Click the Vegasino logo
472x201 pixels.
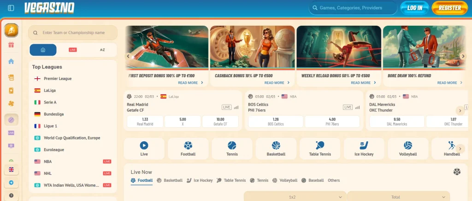[x=49, y=8]
